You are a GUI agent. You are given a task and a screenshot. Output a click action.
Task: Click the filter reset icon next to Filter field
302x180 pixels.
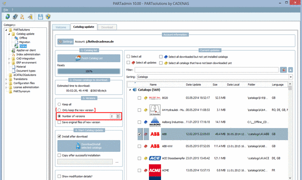coord(283,70)
